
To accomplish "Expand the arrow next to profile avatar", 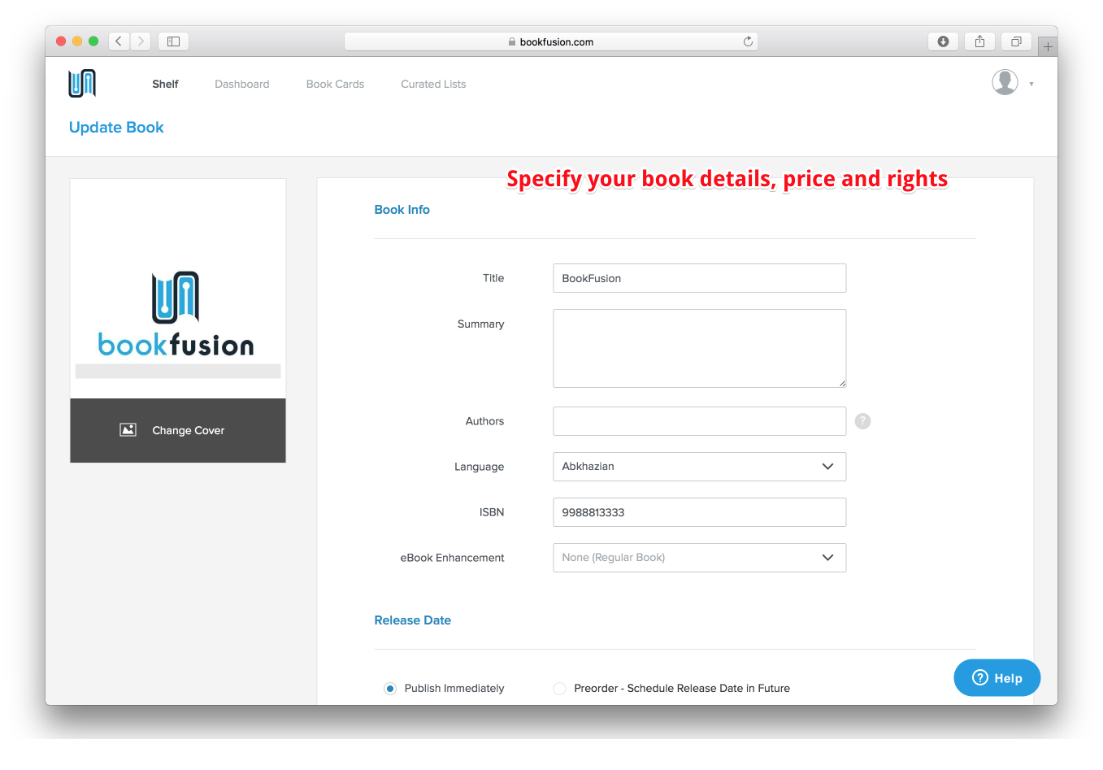I will (x=1031, y=84).
